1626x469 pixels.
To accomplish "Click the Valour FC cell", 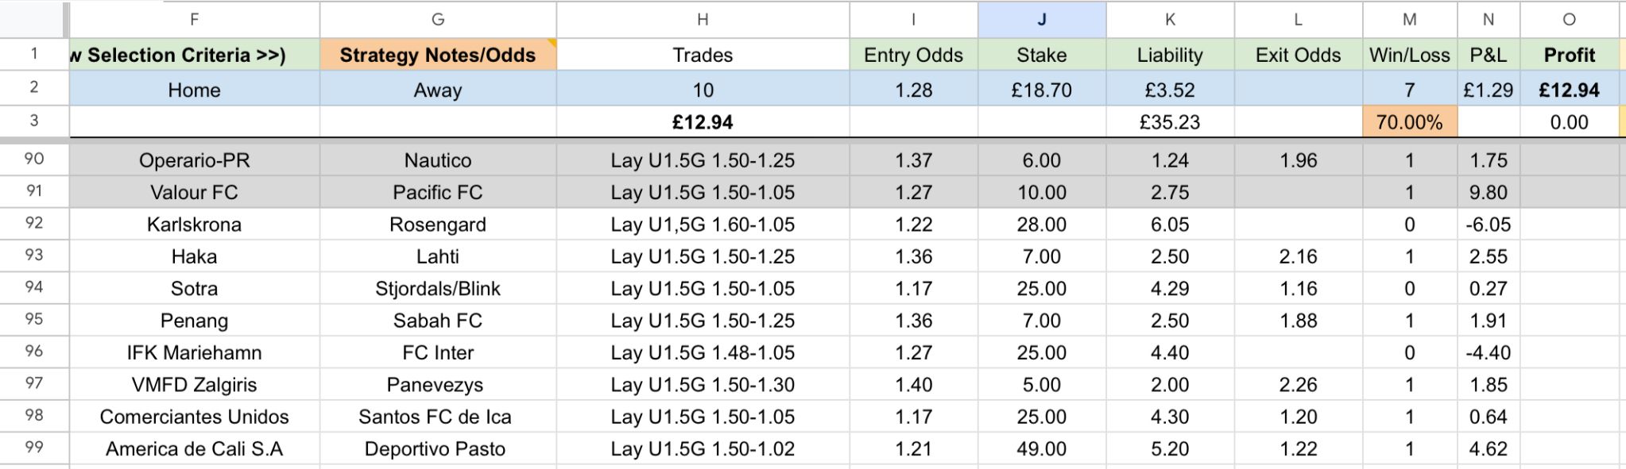I will (194, 193).
